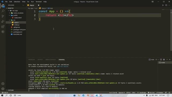Open the Selection menu
Screen dimensions: 172x97
(17, 2)
